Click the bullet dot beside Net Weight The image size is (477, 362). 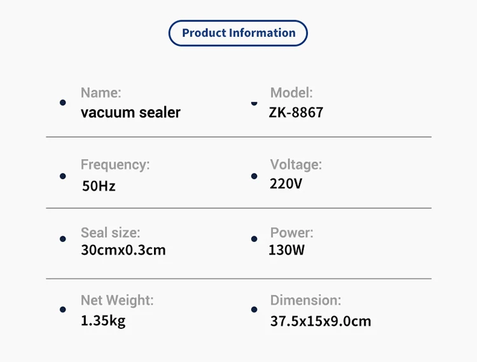click(x=62, y=309)
